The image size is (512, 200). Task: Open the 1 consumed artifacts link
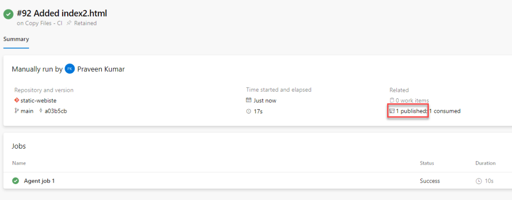click(445, 111)
